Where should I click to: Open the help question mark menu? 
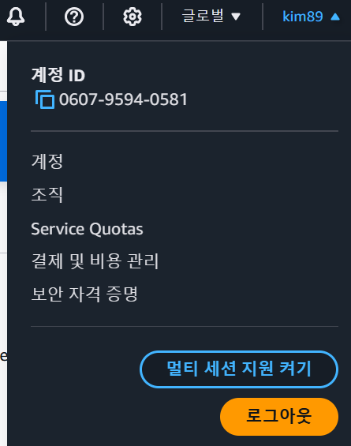tap(74, 17)
